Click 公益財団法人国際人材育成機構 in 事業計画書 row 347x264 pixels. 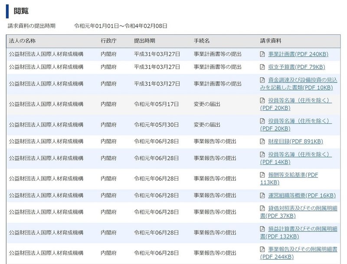click(46, 54)
